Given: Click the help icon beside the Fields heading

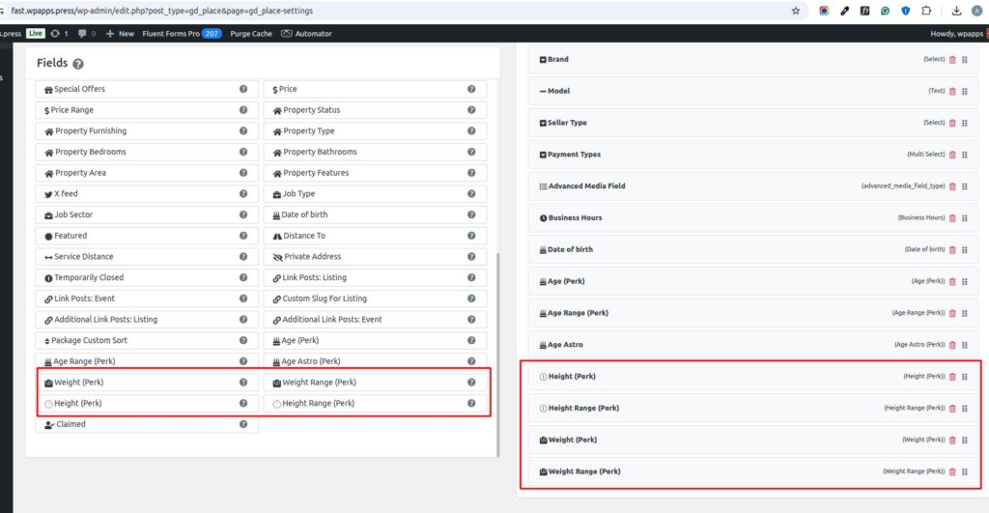Looking at the screenshot, I should click(78, 64).
